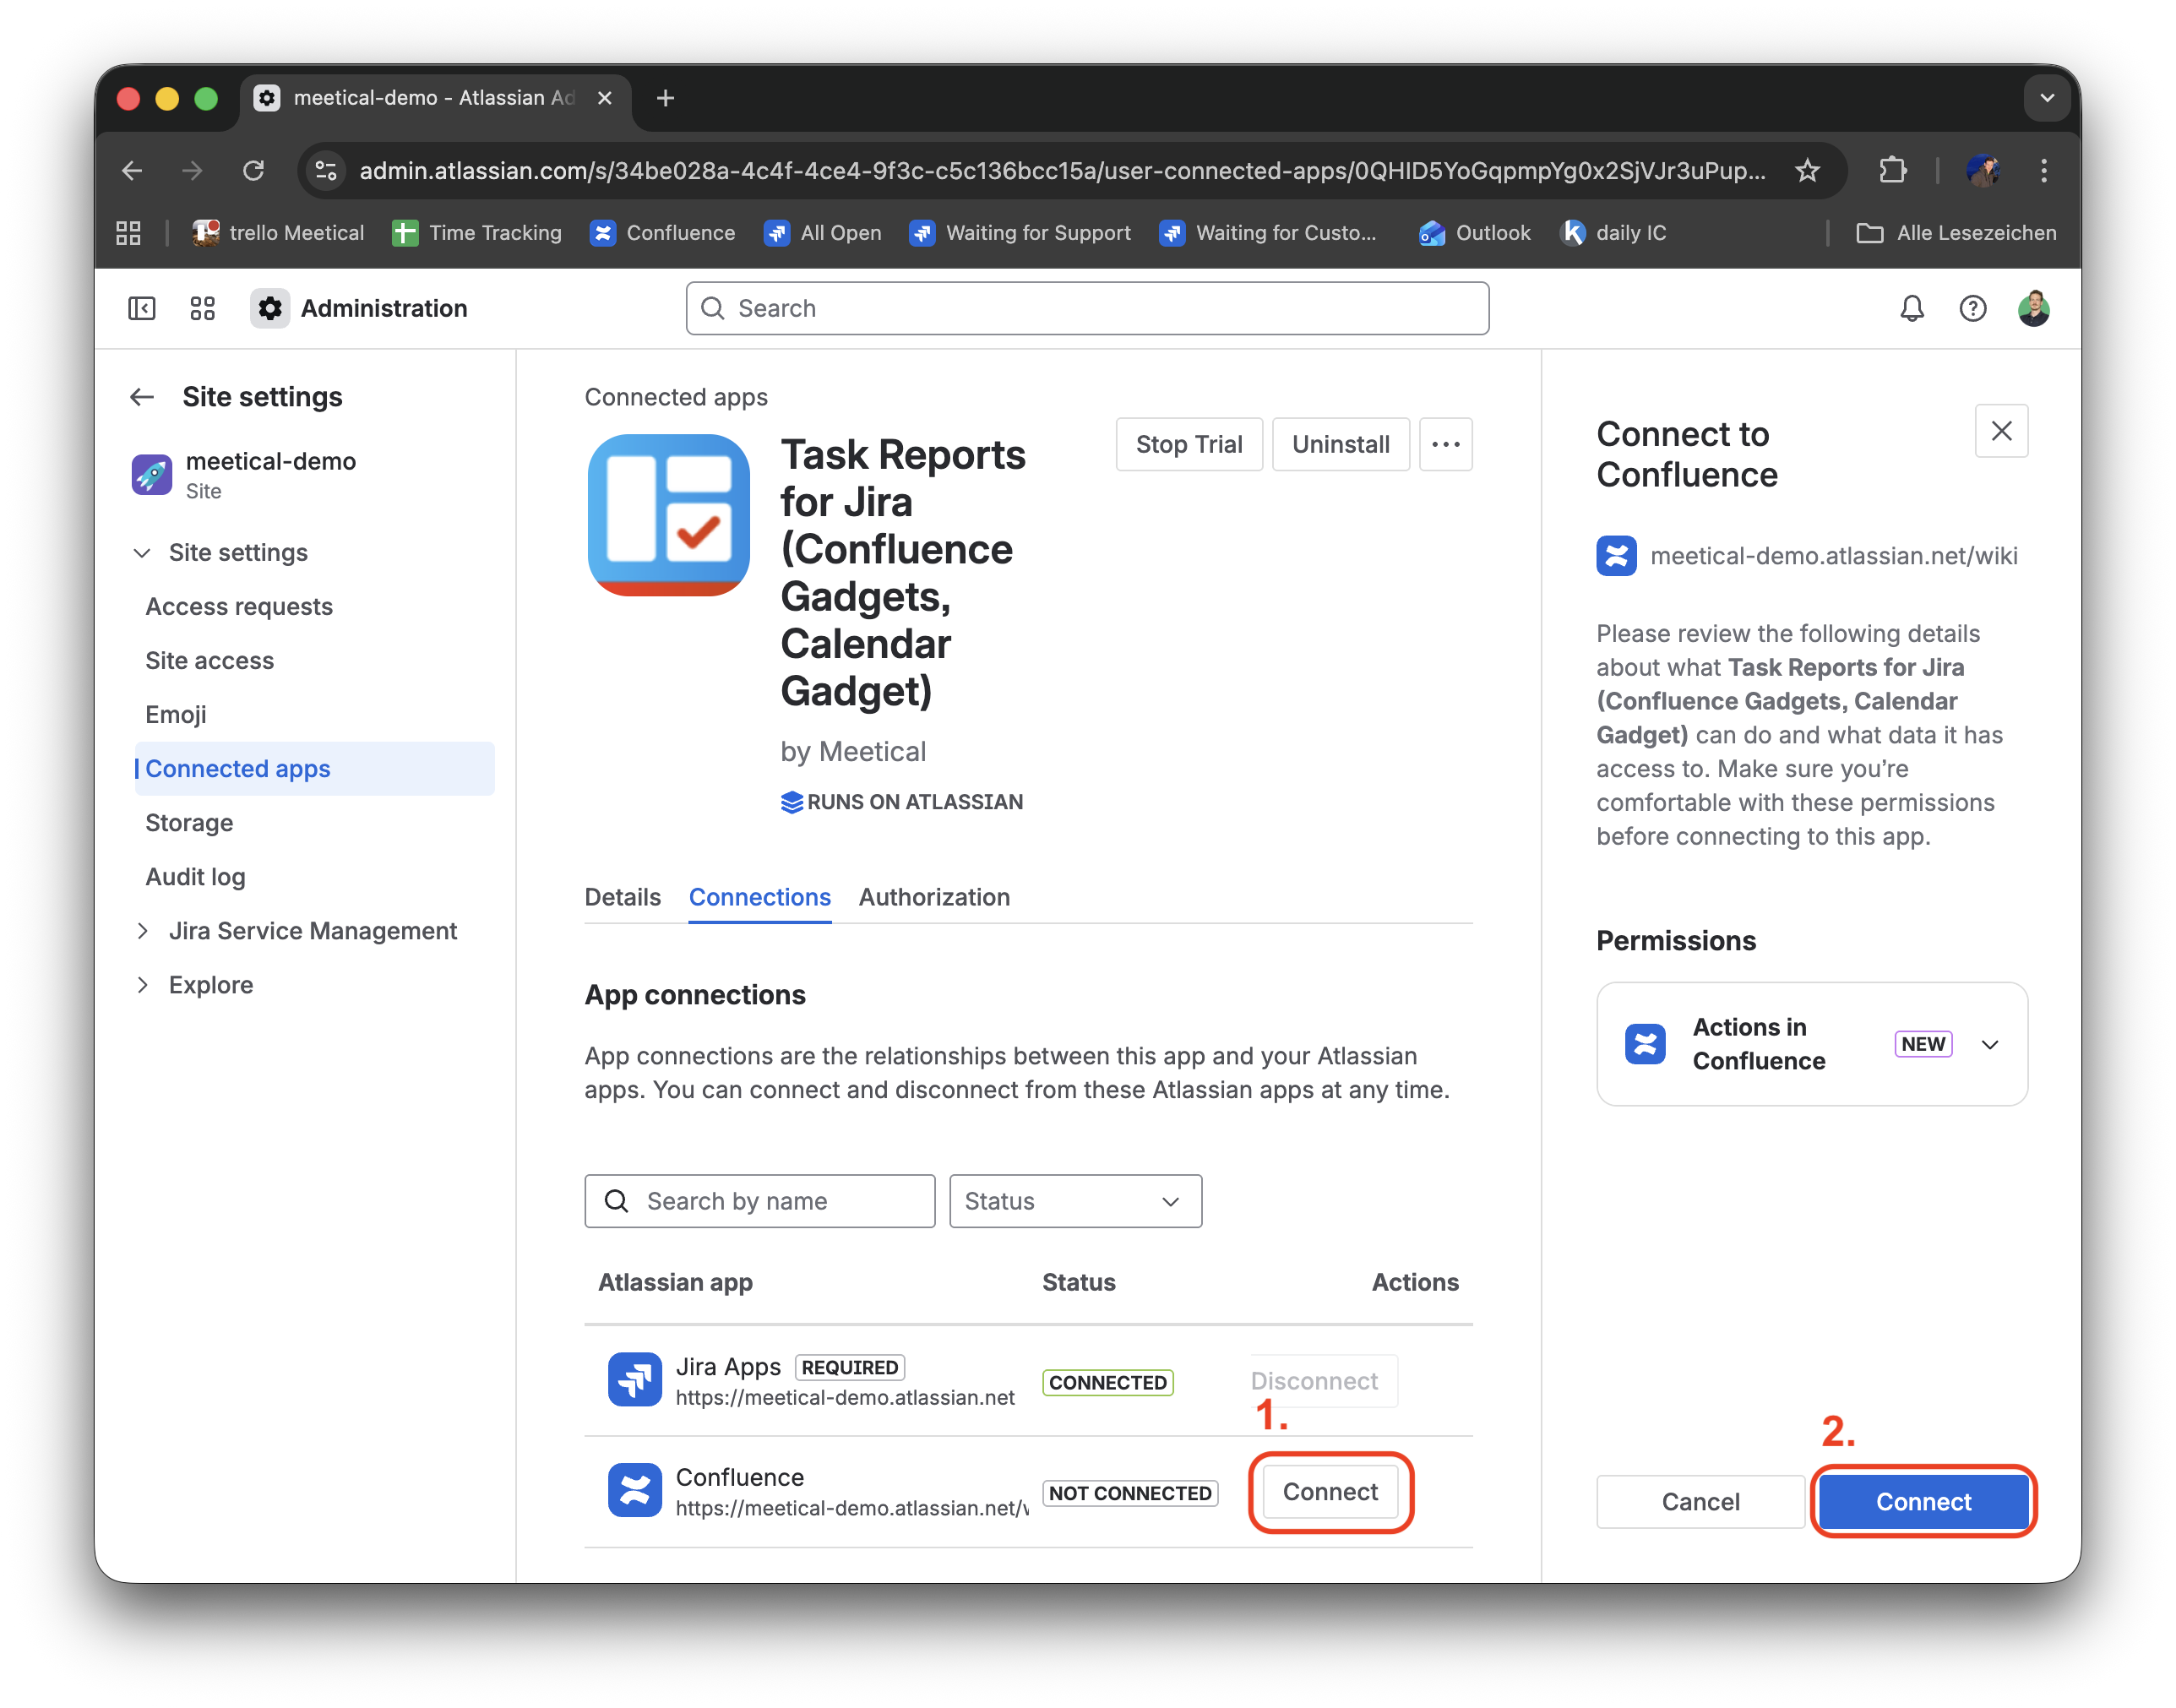Open a new browser tab
This screenshot has height=1708, width=2176.
666,98
